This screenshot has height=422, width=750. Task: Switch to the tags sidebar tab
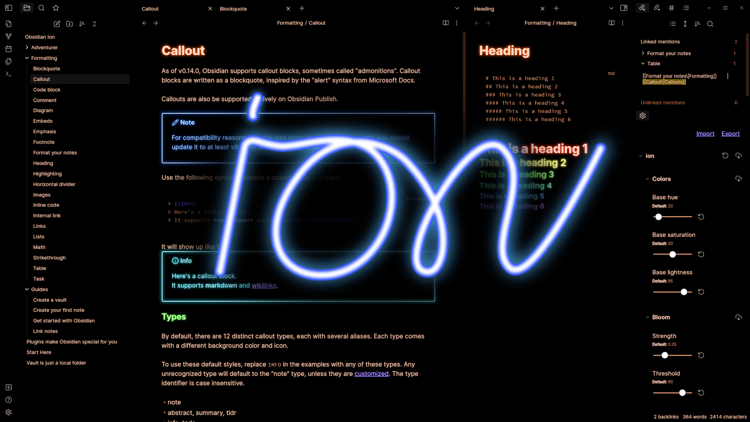[x=671, y=8]
